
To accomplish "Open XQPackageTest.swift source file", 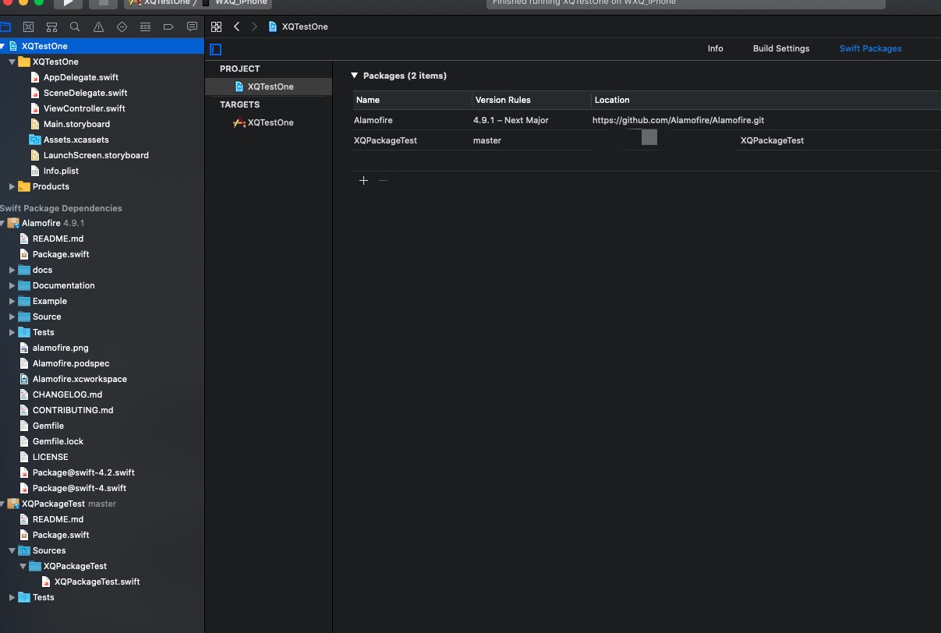I will tap(97, 582).
